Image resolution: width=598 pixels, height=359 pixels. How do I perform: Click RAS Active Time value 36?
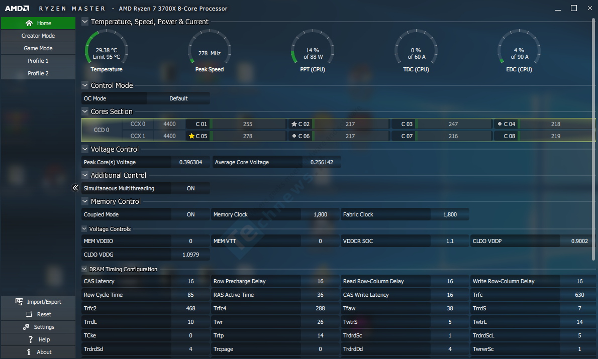pyautogui.click(x=321, y=295)
